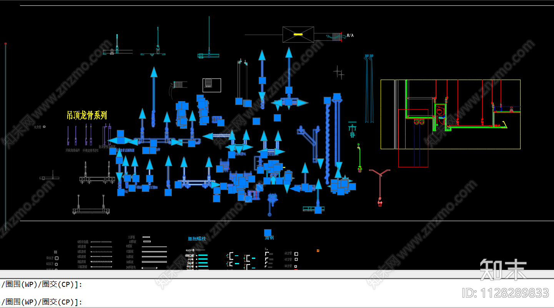Screen dimensions: 554x308
Task: Select the lowest gray double-hanger keel assembly
Action: [x=91, y=205]
